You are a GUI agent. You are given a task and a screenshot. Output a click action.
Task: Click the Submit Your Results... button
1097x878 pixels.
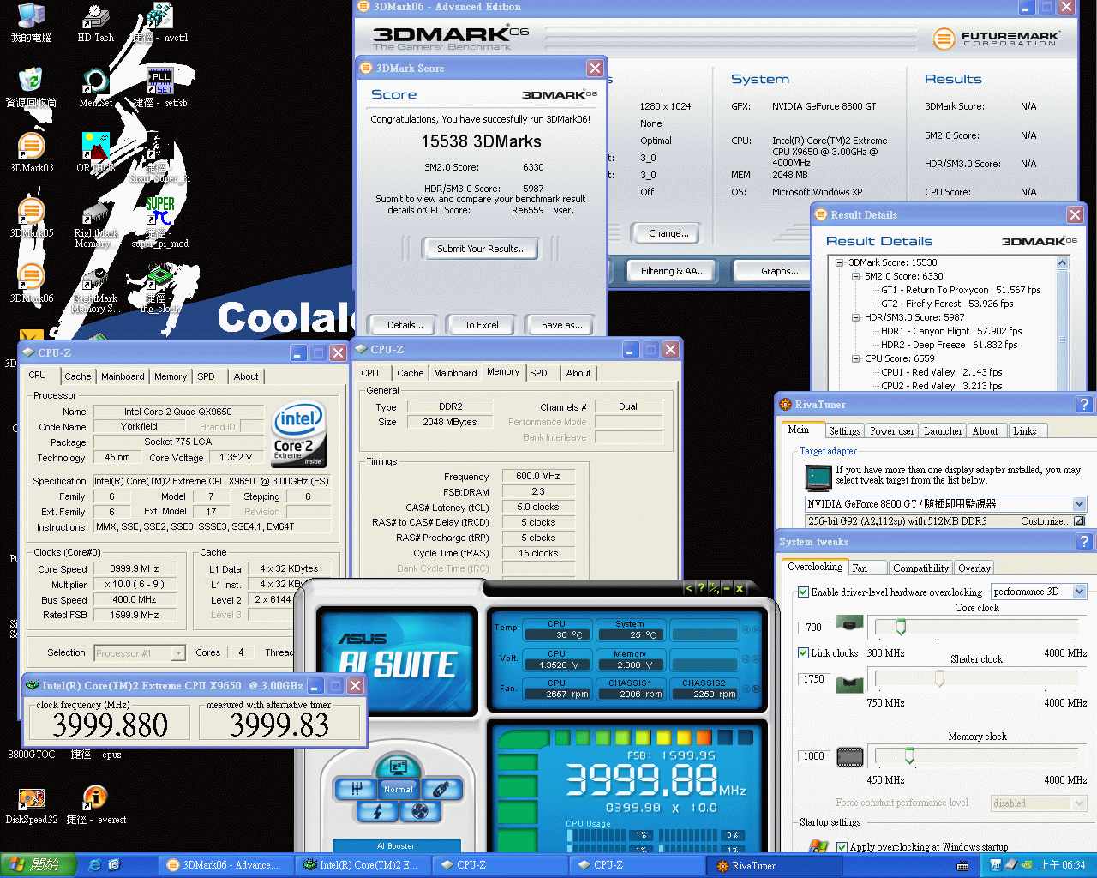click(482, 249)
